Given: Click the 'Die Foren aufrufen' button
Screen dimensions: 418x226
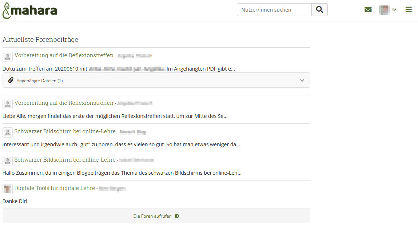Looking at the screenshot, I should (x=153, y=216).
